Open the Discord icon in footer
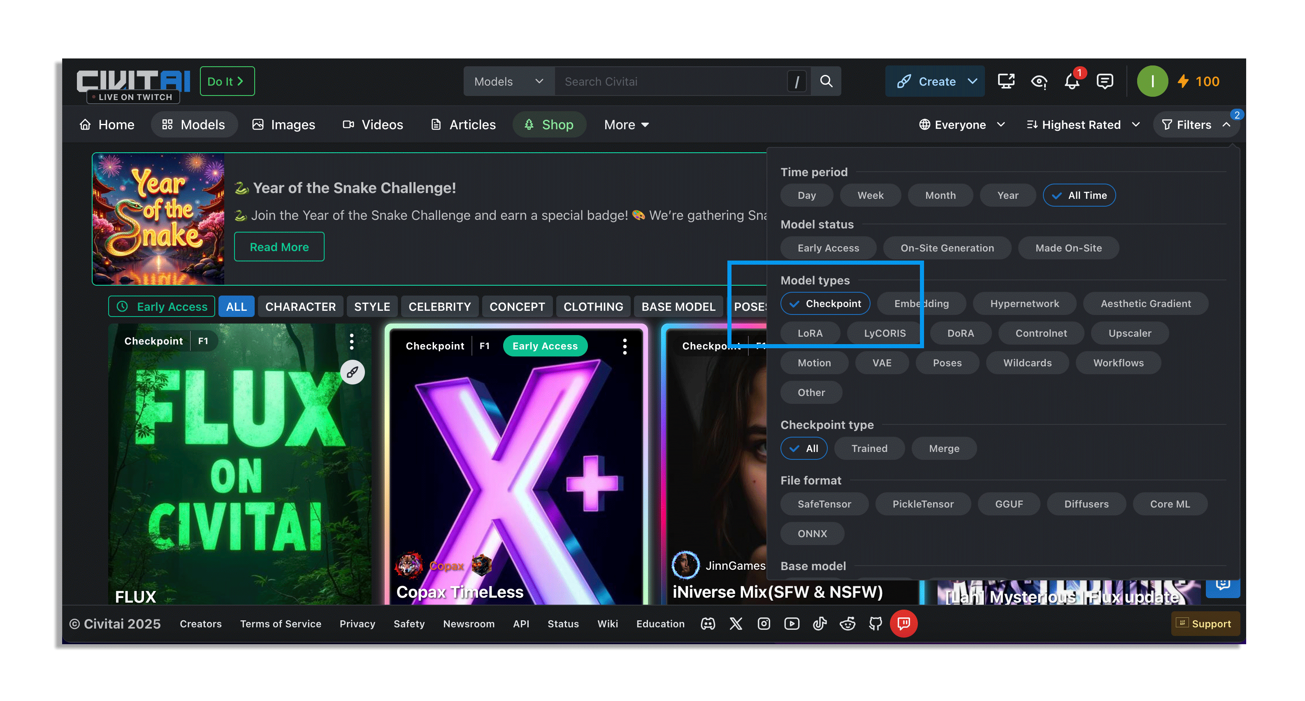 [708, 624]
